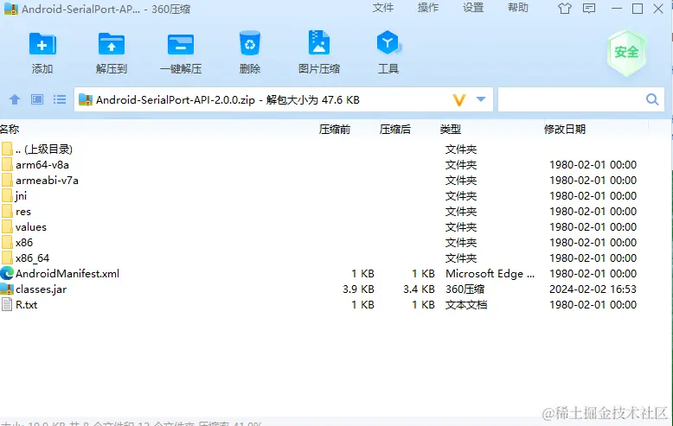Click the Edge icon beside AndroidManifest.xml
Viewport: 673px width, 426px height.
7,273
